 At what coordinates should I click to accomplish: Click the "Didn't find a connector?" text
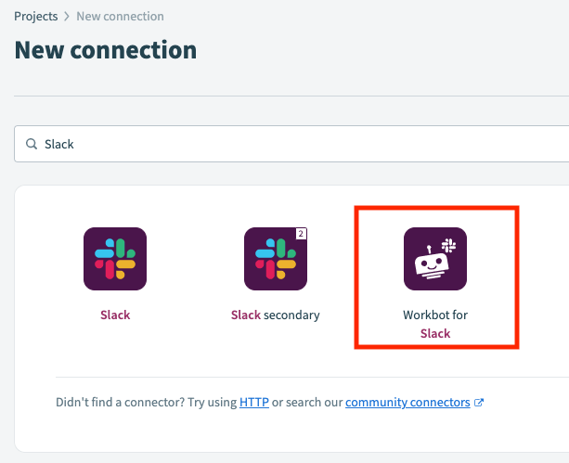point(120,403)
